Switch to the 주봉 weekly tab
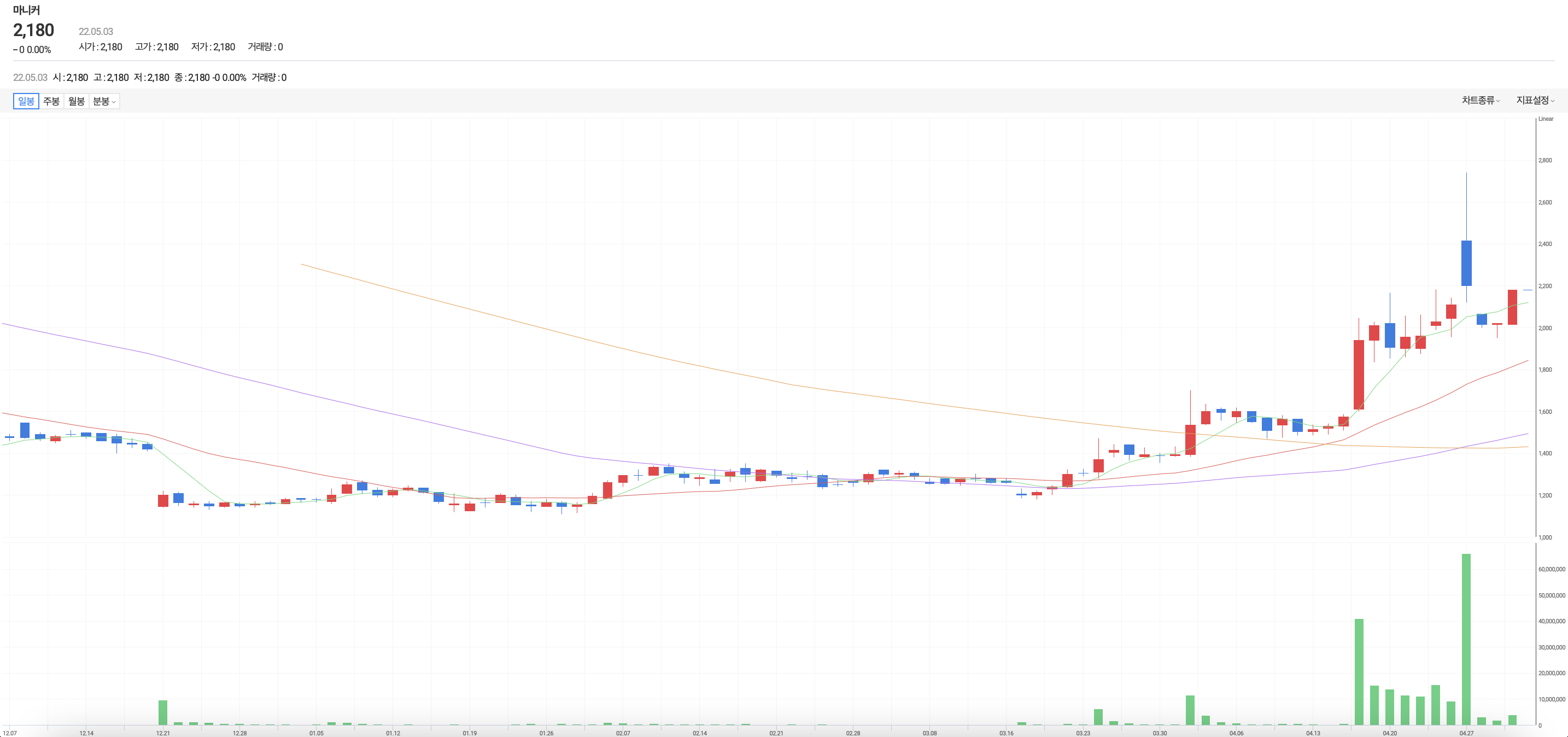Screen dimensions: 1568x737 tap(51, 101)
